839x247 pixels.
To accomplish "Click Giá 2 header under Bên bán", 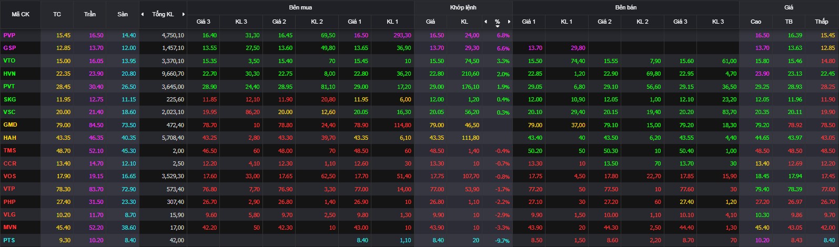I will point(604,22).
